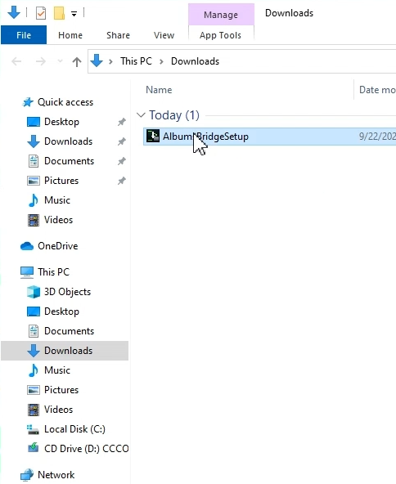Open Videos under Quick access

click(x=59, y=220)
